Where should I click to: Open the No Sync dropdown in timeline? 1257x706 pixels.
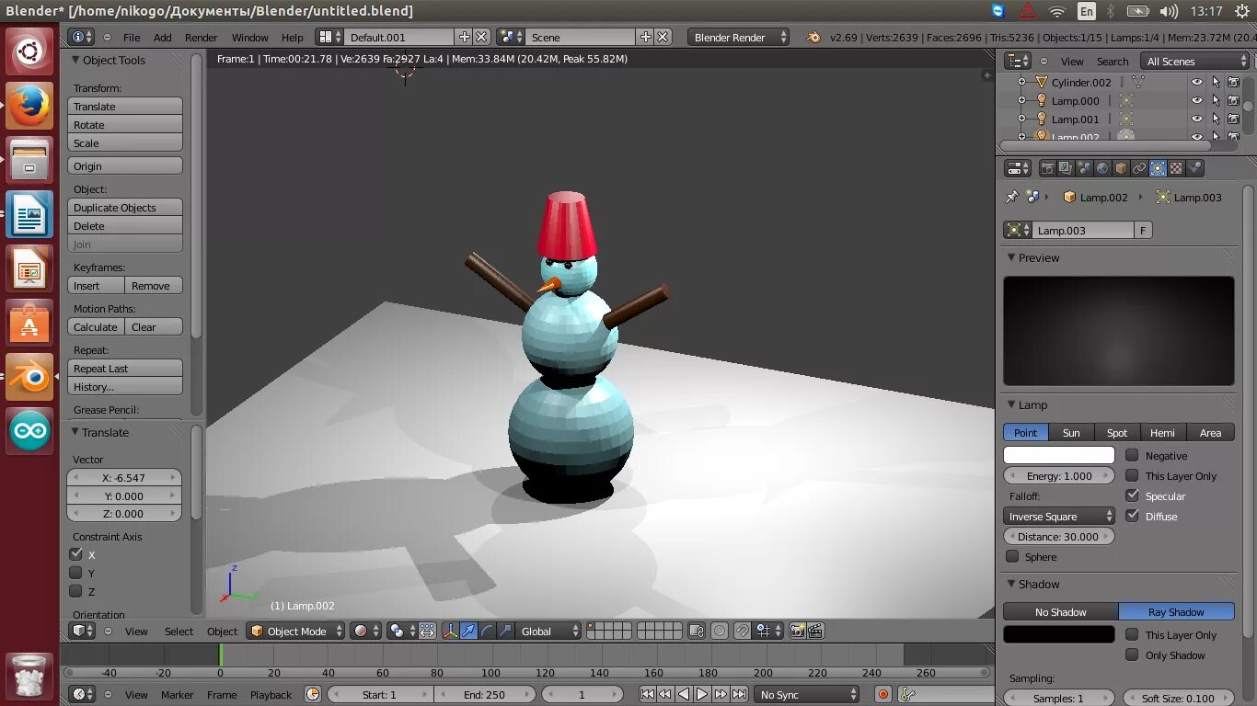(x=806, y=695)
